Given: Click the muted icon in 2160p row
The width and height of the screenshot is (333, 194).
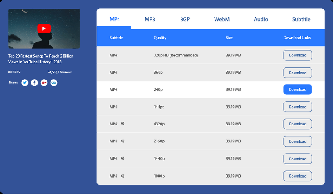Looking at the screenshot, I should point(123,141).
